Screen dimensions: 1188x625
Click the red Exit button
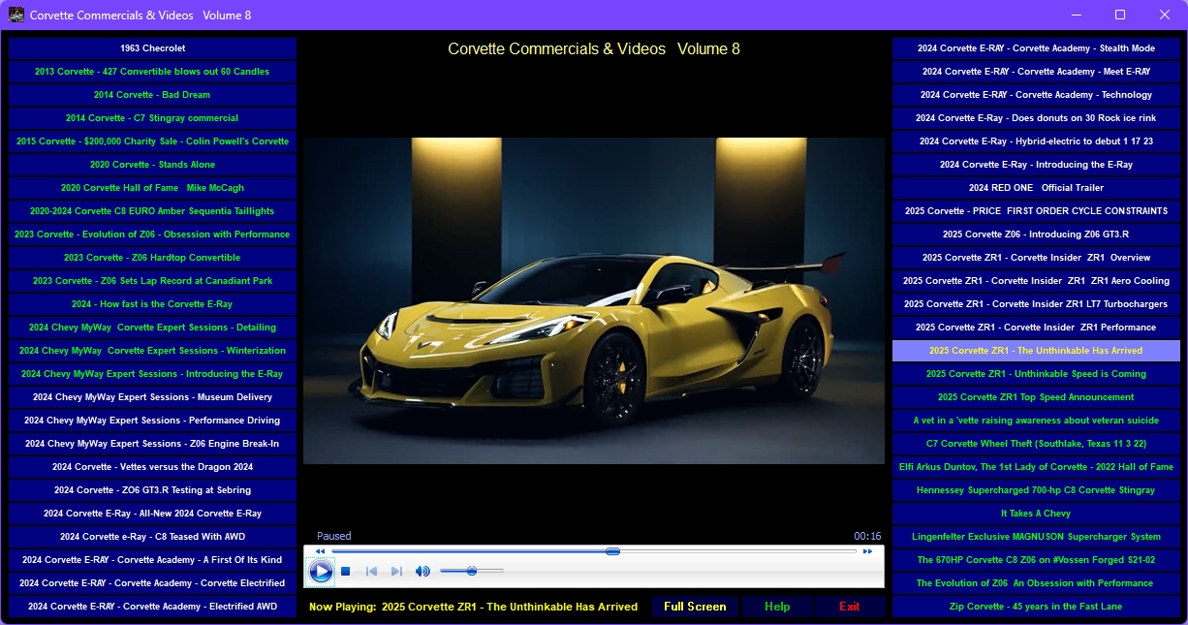[850, 607]
